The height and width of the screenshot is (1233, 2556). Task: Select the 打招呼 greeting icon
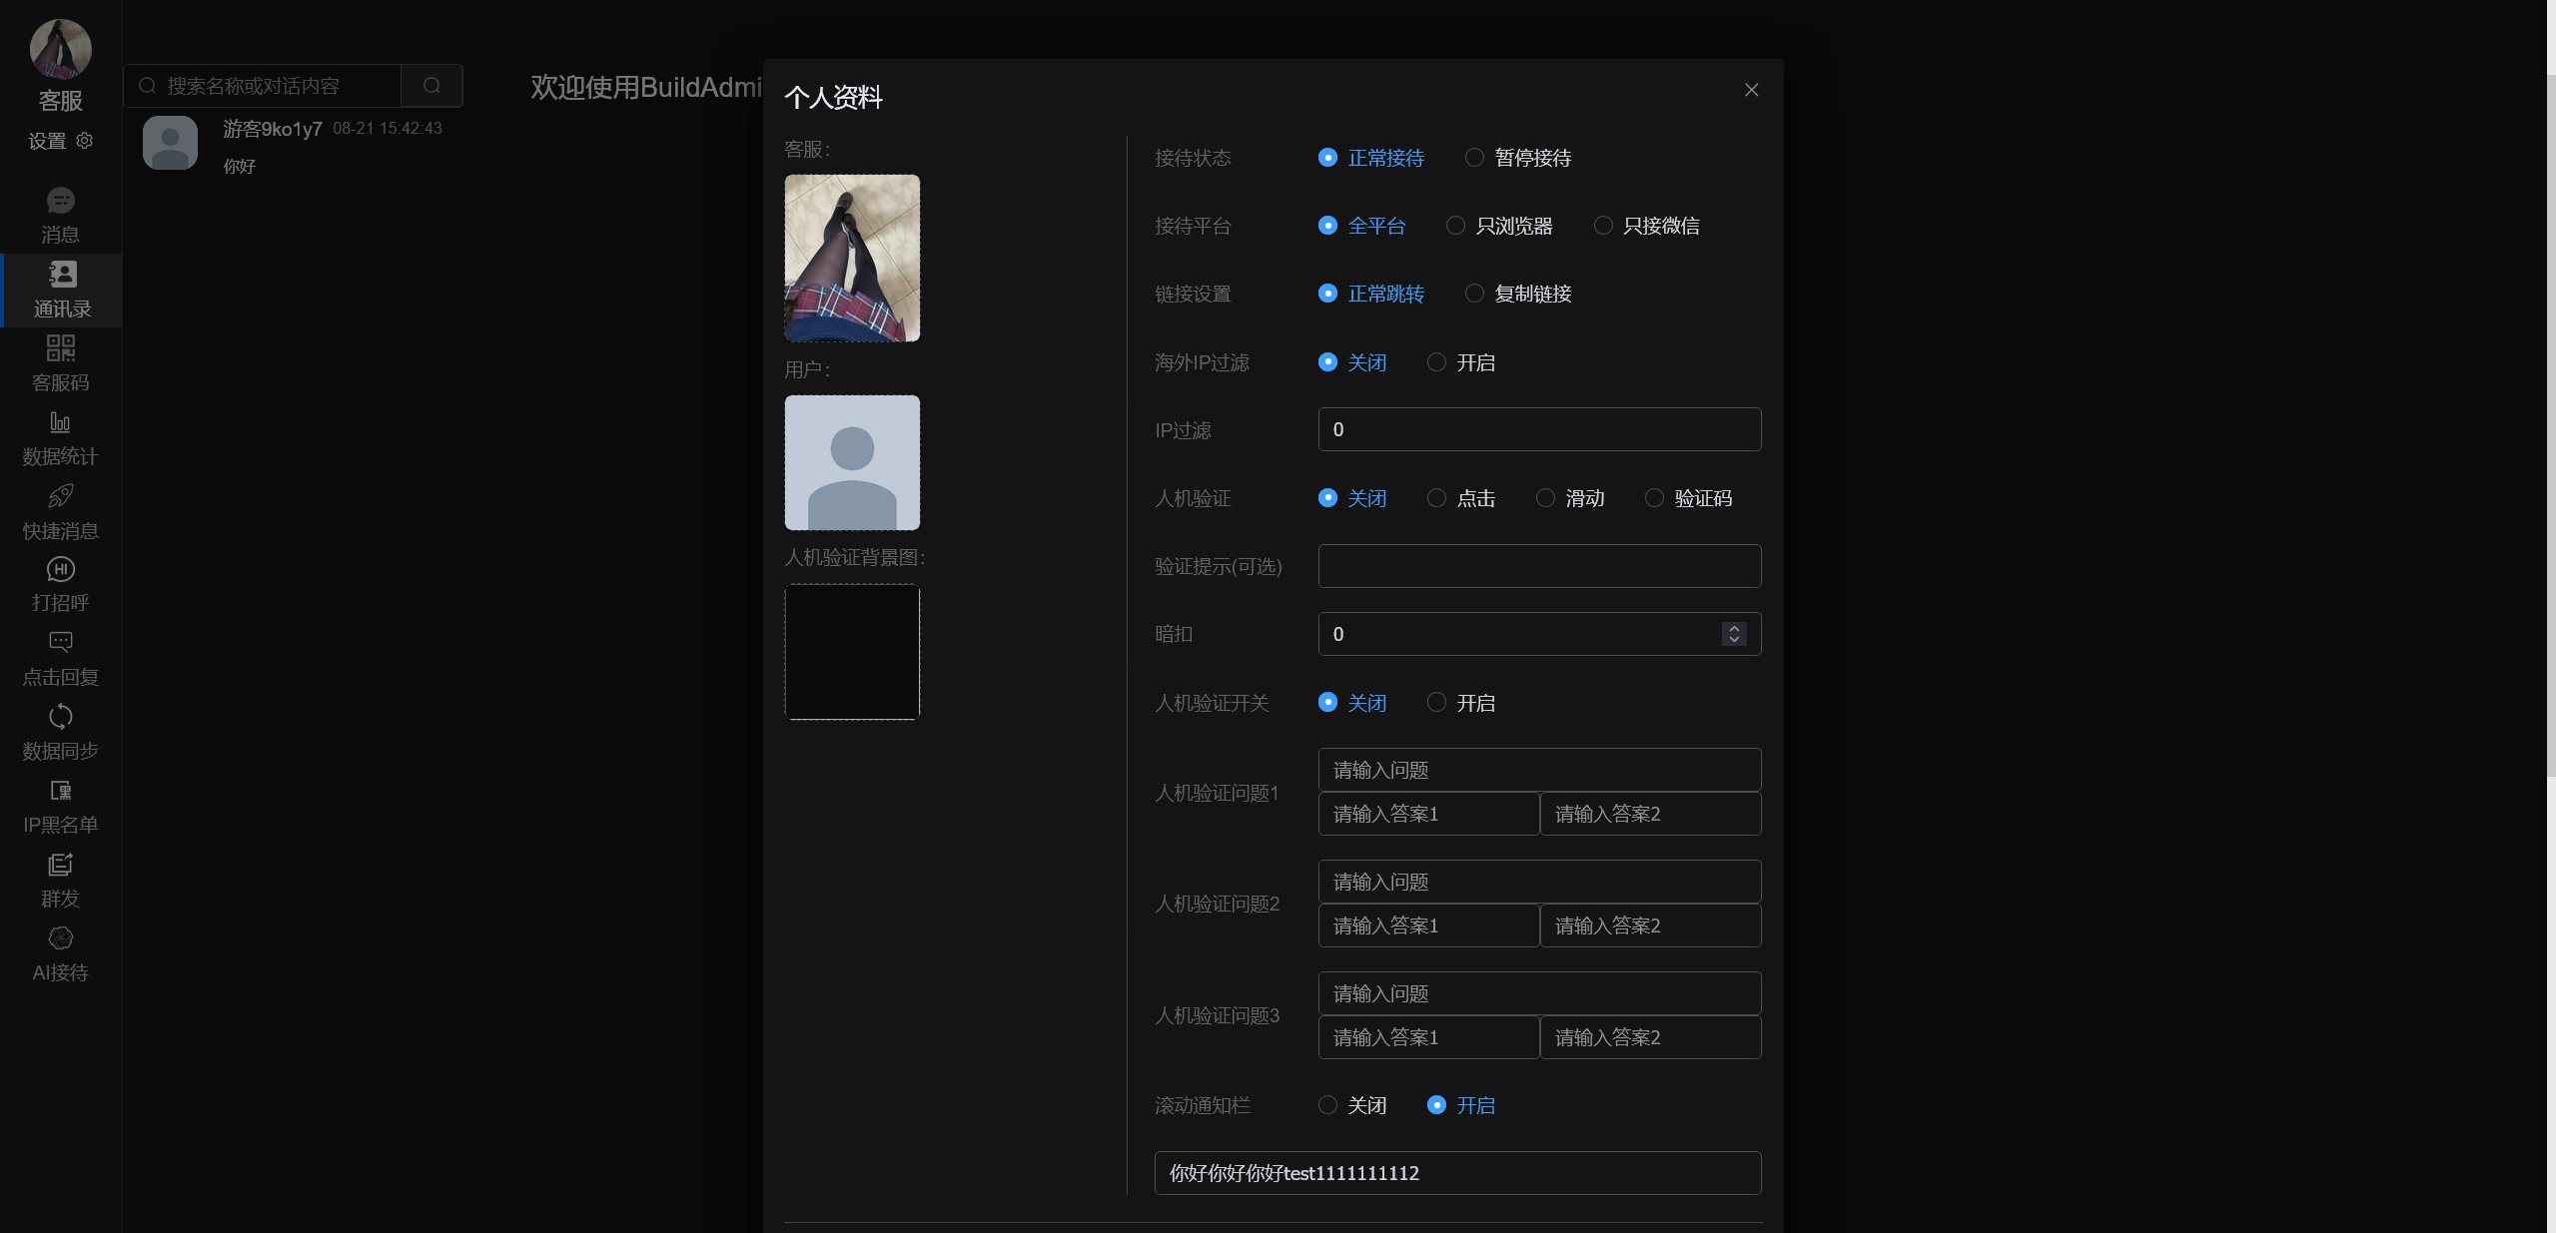tap(60, 583)
